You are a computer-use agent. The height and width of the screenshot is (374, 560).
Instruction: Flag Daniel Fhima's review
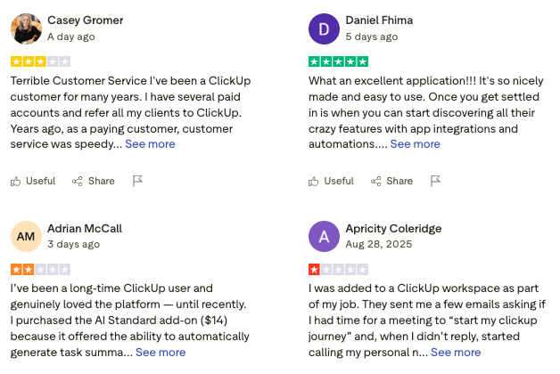[x=436, y=181]
